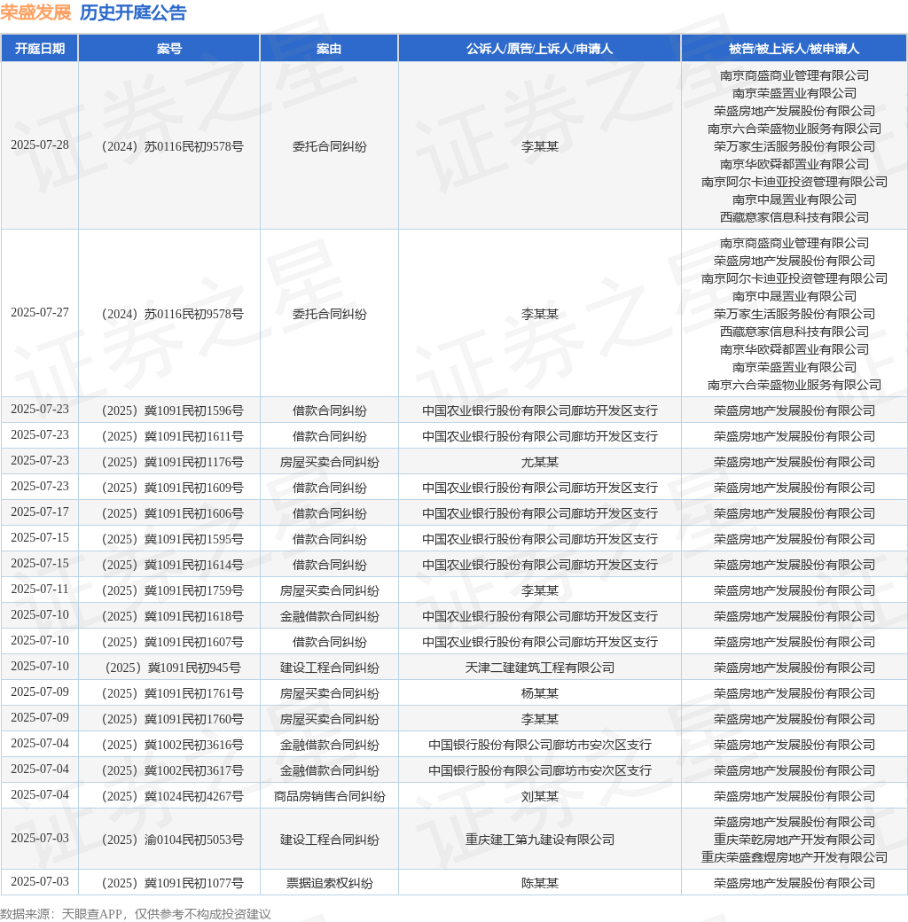
Task: Select the 票据追索权纠纷 cause cell
Action: click(329, 883)
